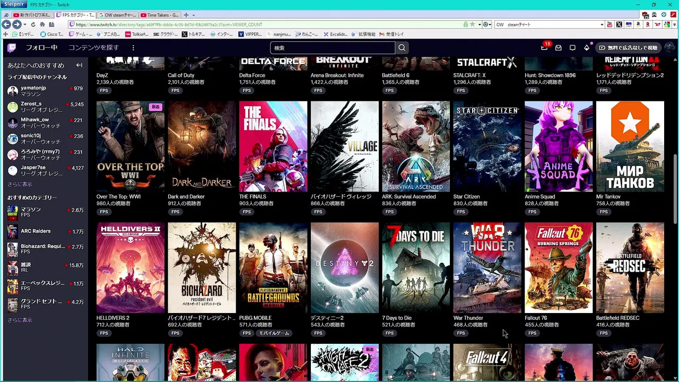Open Over The Top: WWI cover thumbnail
This screenshot has height=382, width=679.
(130, 146)
